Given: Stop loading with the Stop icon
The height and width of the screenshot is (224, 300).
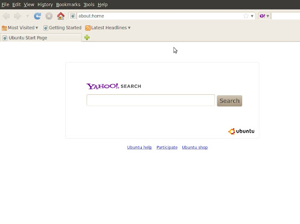Looking at the screenshot, I should [x=49, y=16].
